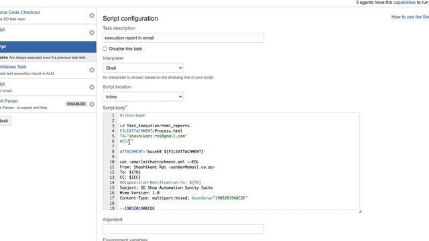This screenshot has height=241, width=429.
Task: Open the Script location Inline dropdown
Action: click(x=143, y=96)
